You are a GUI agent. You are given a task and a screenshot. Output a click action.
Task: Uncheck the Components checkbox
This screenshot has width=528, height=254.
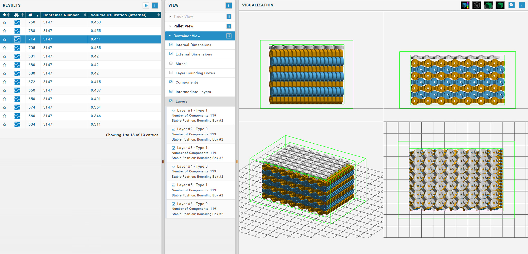point(171,82)
